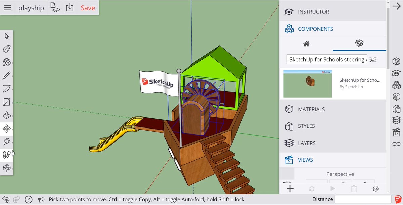Click the megaphone announcements icon

[41, 200]
